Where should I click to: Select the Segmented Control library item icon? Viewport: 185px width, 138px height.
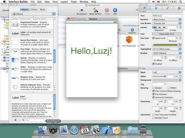(x=15, y=25)
